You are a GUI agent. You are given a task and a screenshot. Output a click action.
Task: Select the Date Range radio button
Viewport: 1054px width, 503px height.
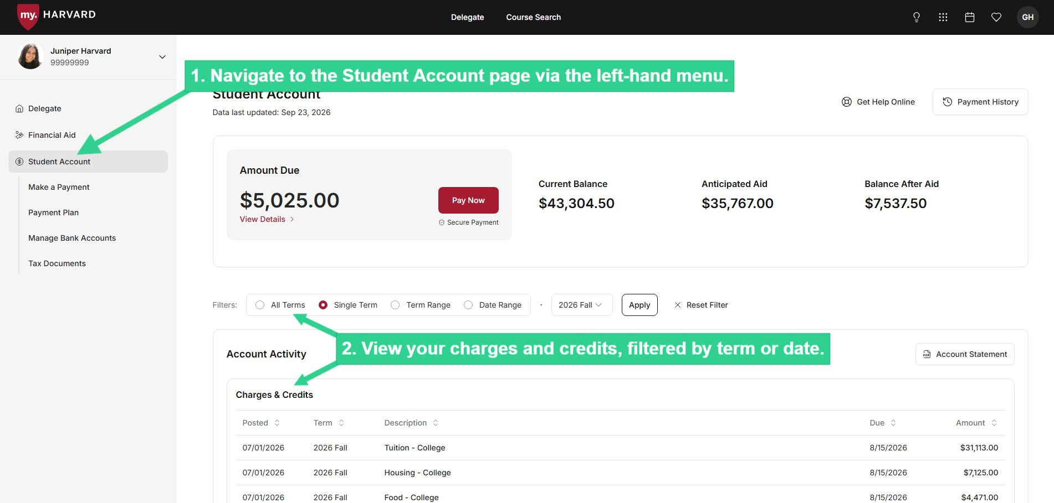[x=468, y=305]
